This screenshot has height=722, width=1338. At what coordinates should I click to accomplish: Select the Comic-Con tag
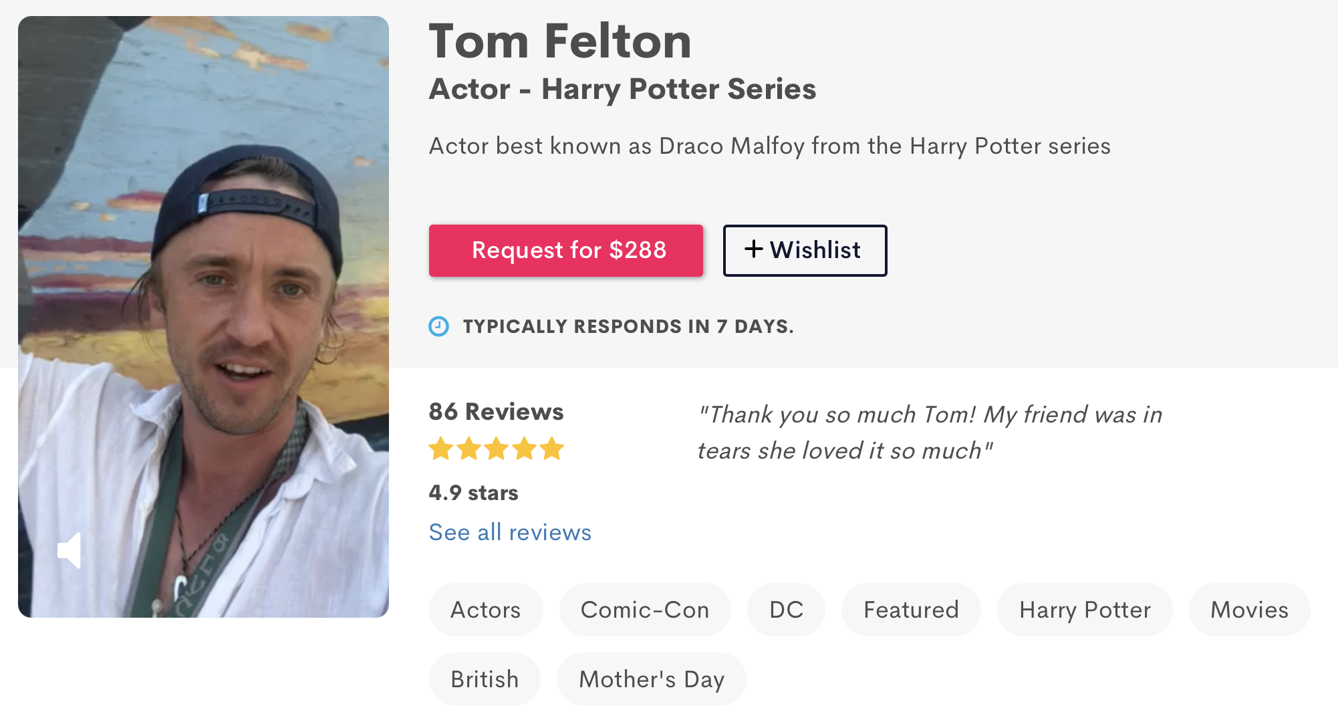pos(644,610)
